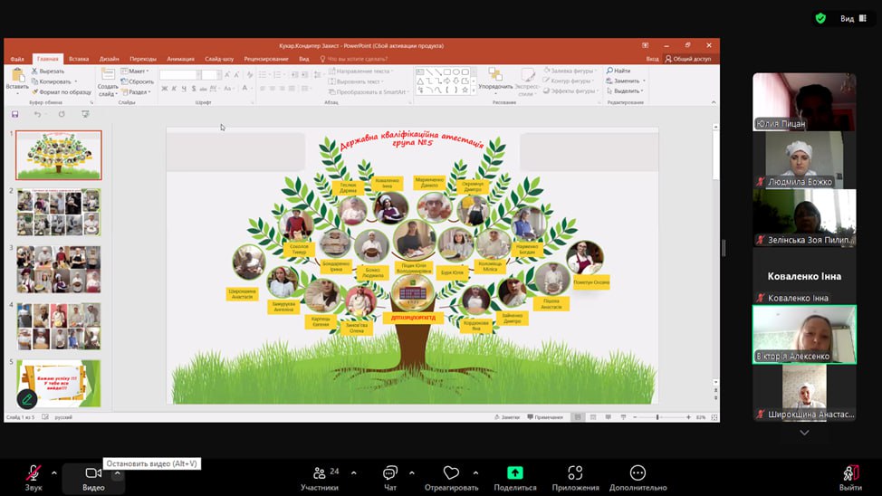Click the Отреагировать reactions heart icon
The height and width of the screenshot is (496, 882).
point(451,473)
